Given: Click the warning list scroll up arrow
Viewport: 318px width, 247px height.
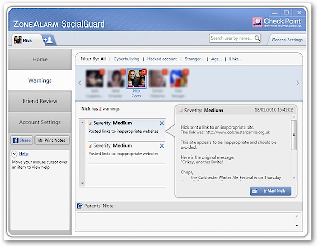Looking at the screenshot, I should 82,123.
